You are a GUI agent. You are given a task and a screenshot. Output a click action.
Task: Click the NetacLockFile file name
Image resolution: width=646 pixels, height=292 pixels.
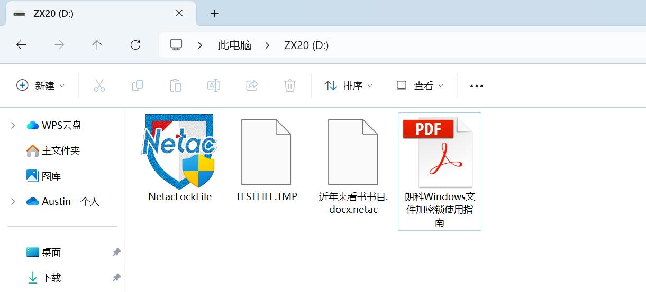point(180,196)
